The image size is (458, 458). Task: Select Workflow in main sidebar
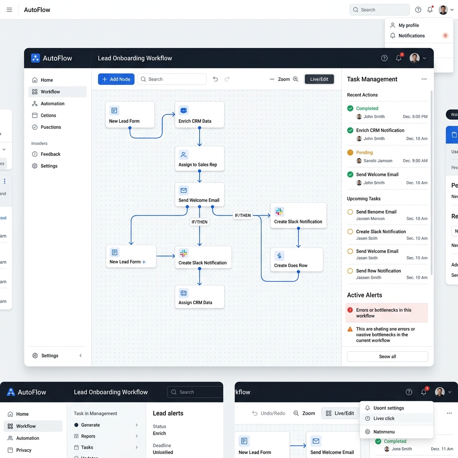click(58, 92)
